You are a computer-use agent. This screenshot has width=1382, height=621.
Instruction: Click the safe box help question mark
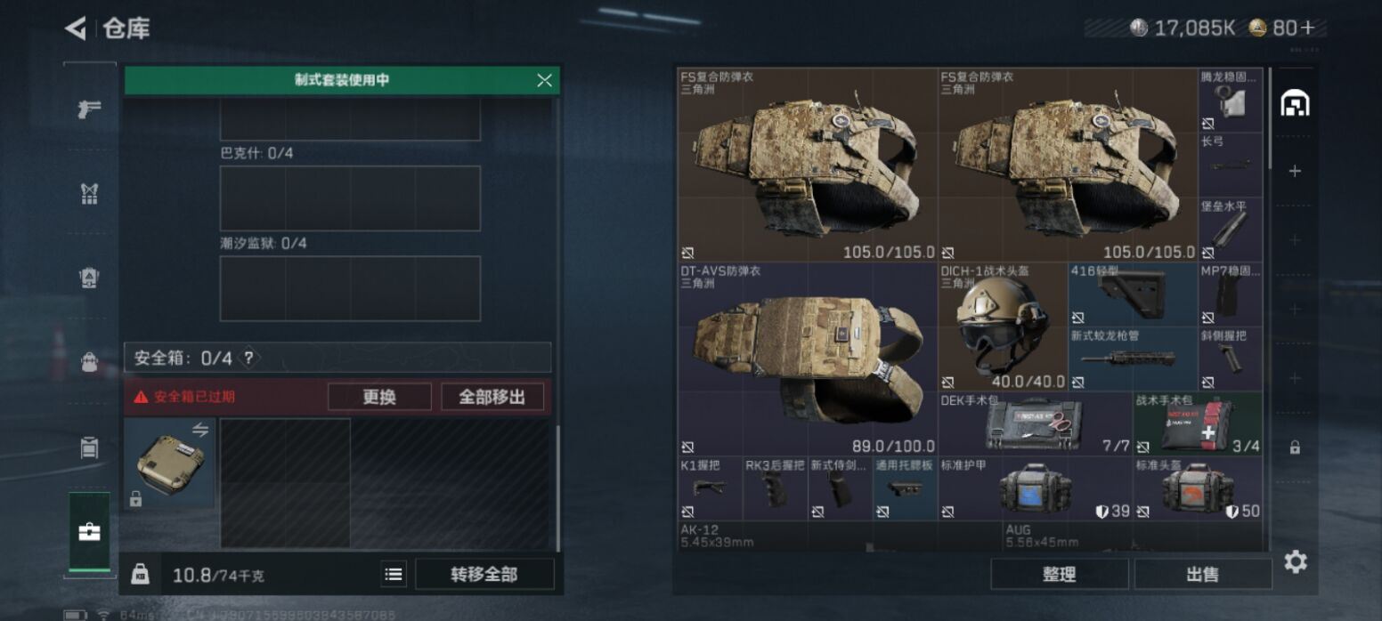tap(249, 359)
